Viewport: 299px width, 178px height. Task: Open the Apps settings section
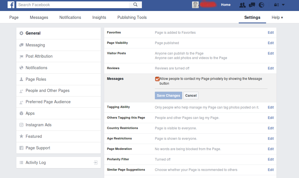coord(59,113)
